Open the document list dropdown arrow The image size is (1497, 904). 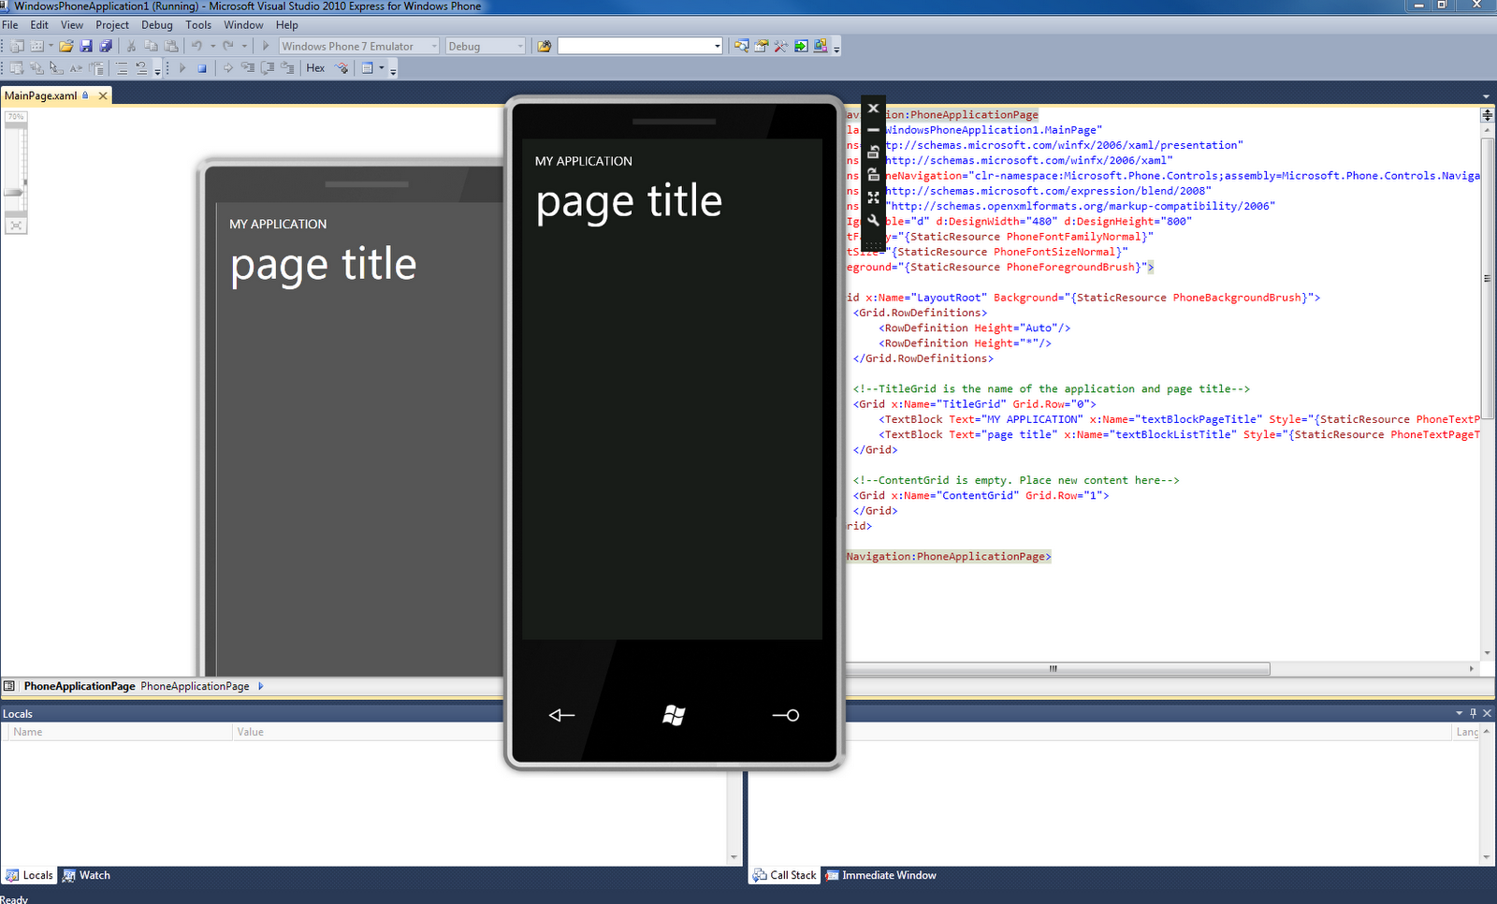pyautogui.click(x=1486, y=96)
